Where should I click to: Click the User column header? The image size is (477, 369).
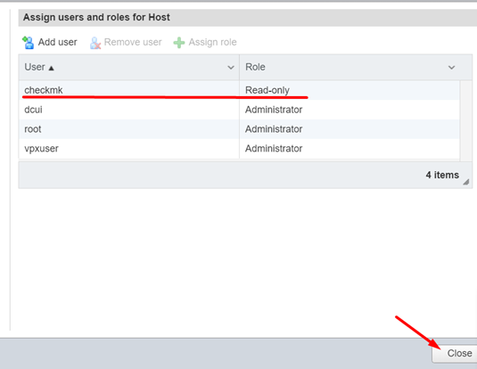129,67
